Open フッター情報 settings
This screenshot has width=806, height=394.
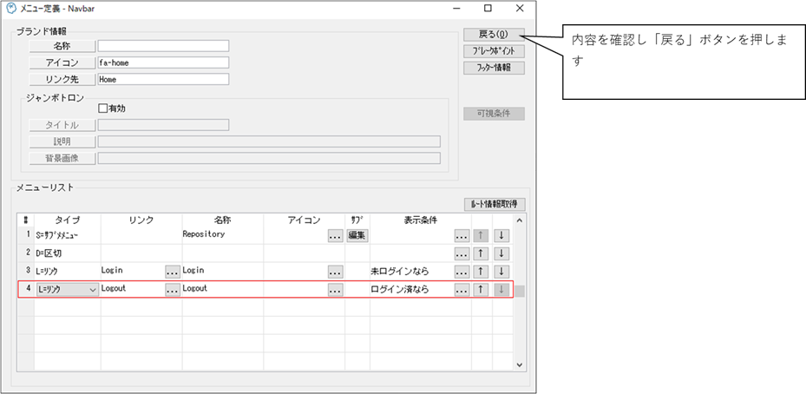point(494,67)
